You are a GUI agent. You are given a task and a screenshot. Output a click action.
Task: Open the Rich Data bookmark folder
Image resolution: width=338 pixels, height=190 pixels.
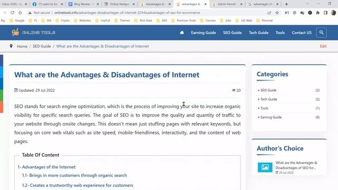point(143,21)
